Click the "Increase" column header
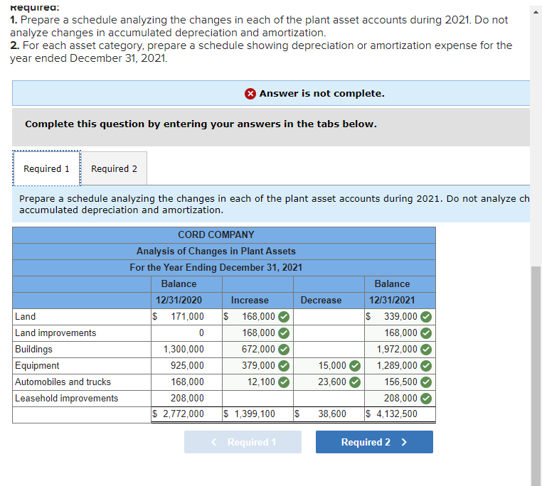The image size is (542, 486). pyautogui.click(x=250, y=301)
